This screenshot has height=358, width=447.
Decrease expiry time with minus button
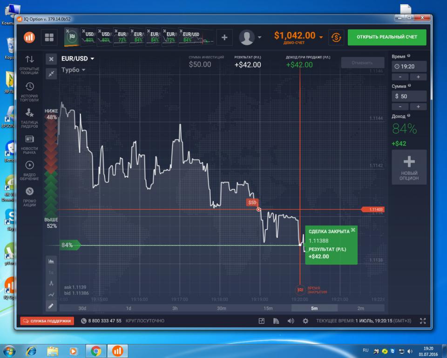pos(400,77)
